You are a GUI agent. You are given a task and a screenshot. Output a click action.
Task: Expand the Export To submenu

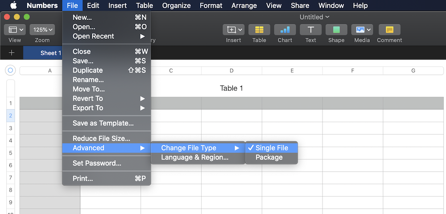pos(107,108)
